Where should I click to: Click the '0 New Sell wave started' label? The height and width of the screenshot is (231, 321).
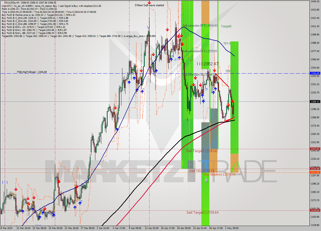click(x=149, y=5)
